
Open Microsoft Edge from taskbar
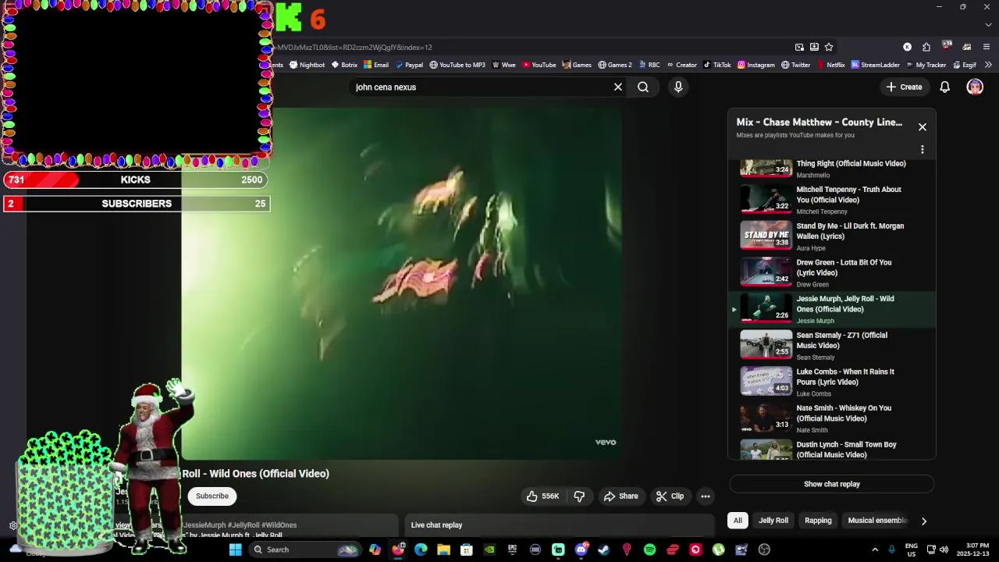click(421, 550)
